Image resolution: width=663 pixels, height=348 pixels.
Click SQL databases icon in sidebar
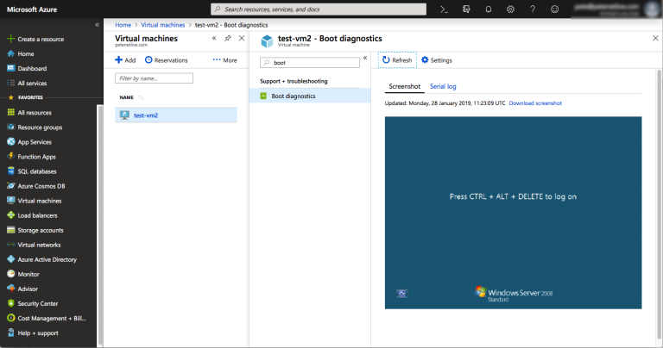tap(11, 171)
